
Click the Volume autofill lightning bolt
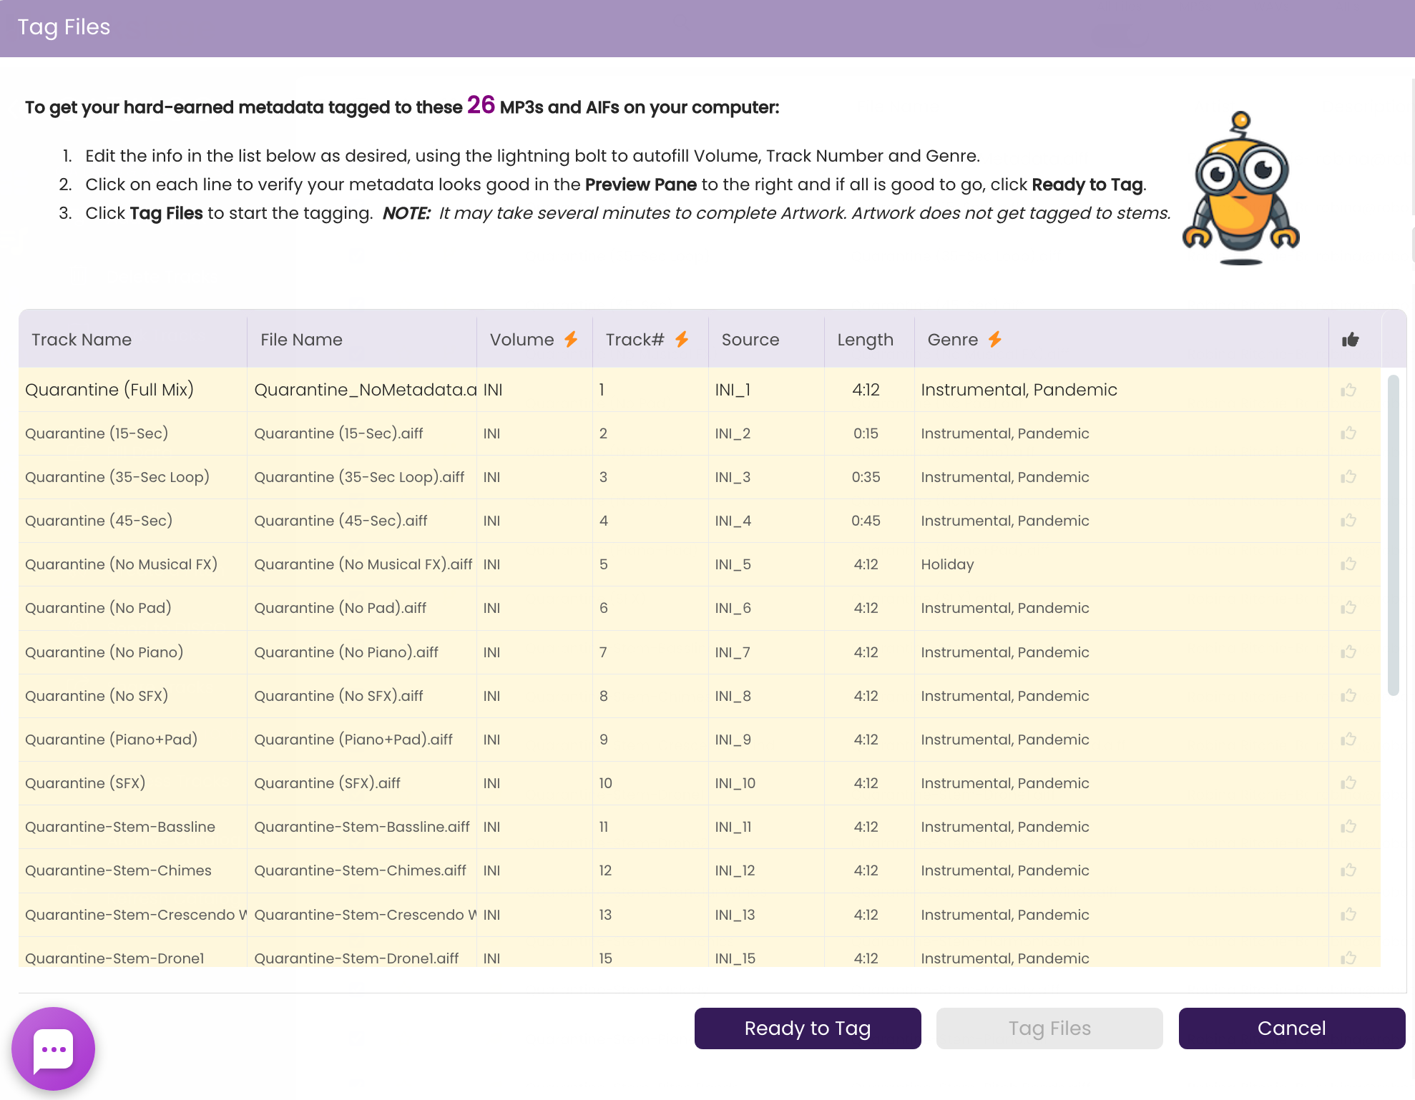[571, 339]
